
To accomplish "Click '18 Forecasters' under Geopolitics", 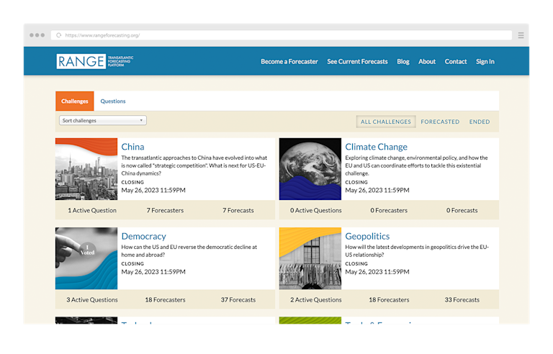I will (x=389, y=300).
